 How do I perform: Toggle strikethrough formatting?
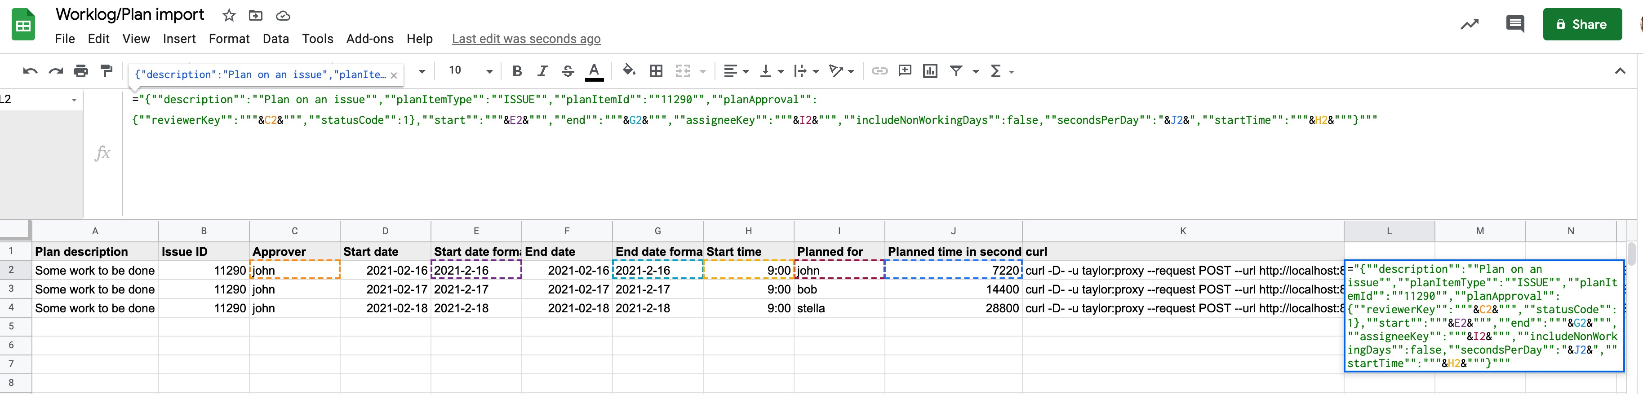[x=568, y=70]
